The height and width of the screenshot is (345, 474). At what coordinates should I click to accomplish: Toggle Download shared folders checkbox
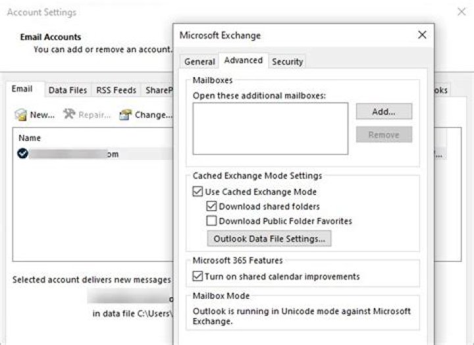tap(211, 206)
